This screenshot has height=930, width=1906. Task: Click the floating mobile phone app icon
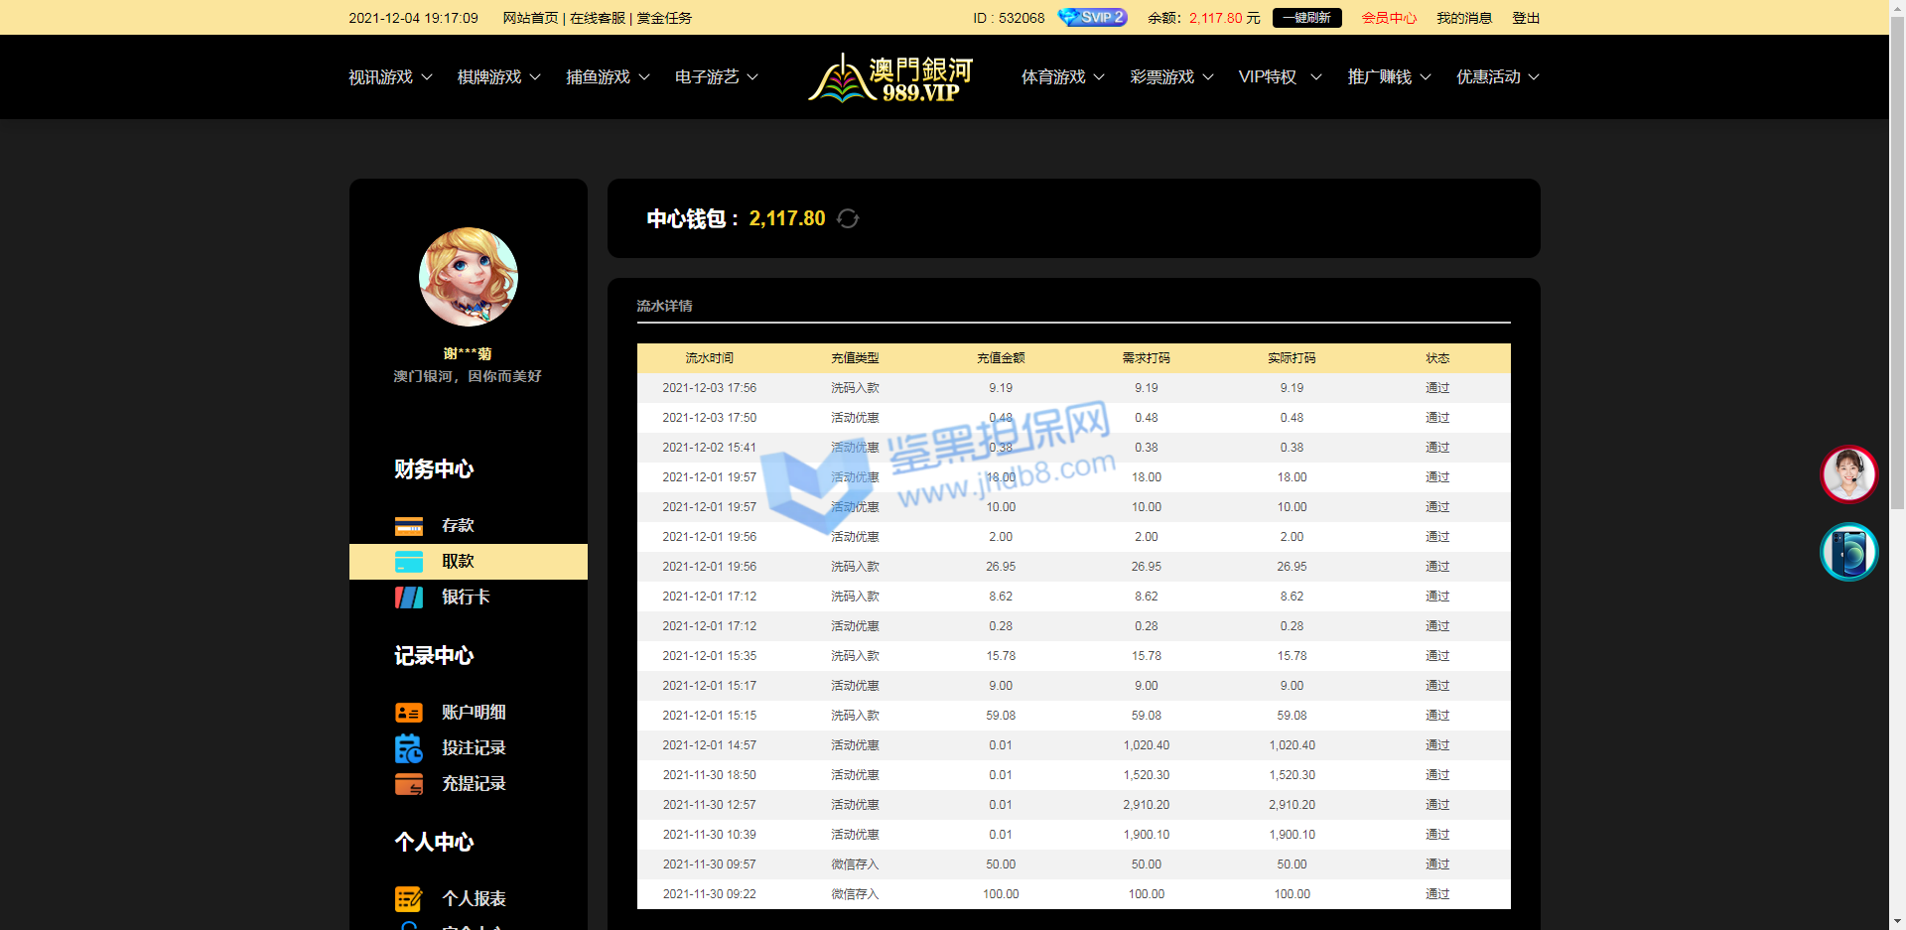pyautogui.click(x=1848, y=552)
